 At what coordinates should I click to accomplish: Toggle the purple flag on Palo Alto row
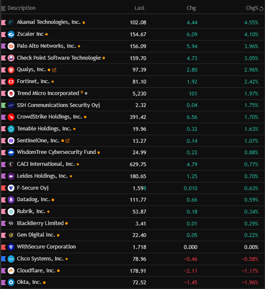tap(3, 46)
